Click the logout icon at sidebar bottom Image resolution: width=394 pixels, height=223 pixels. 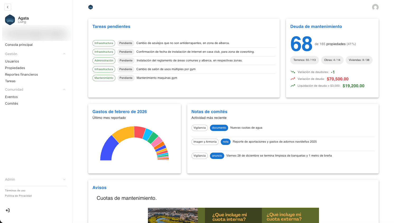[8, 210]
